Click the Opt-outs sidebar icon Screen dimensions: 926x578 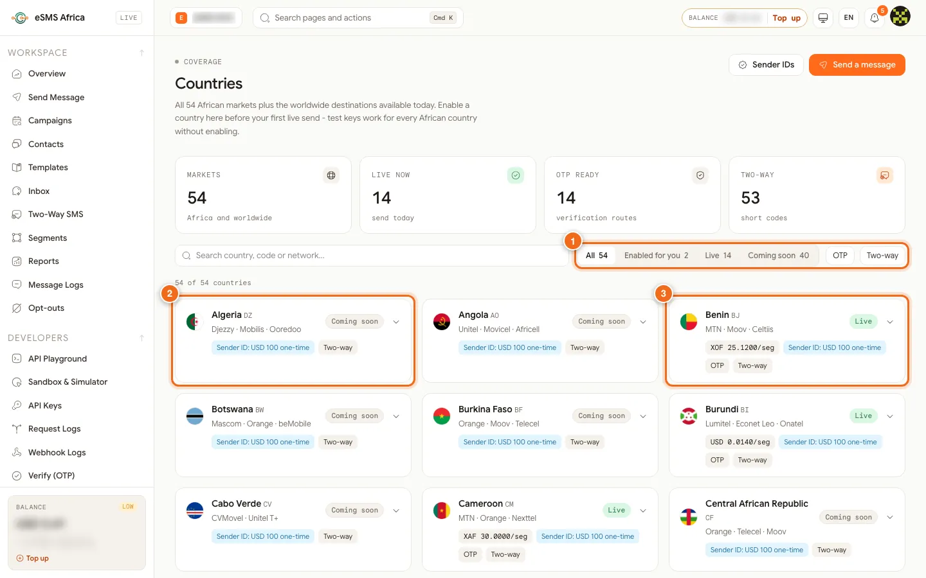click(x=17, y=308)
